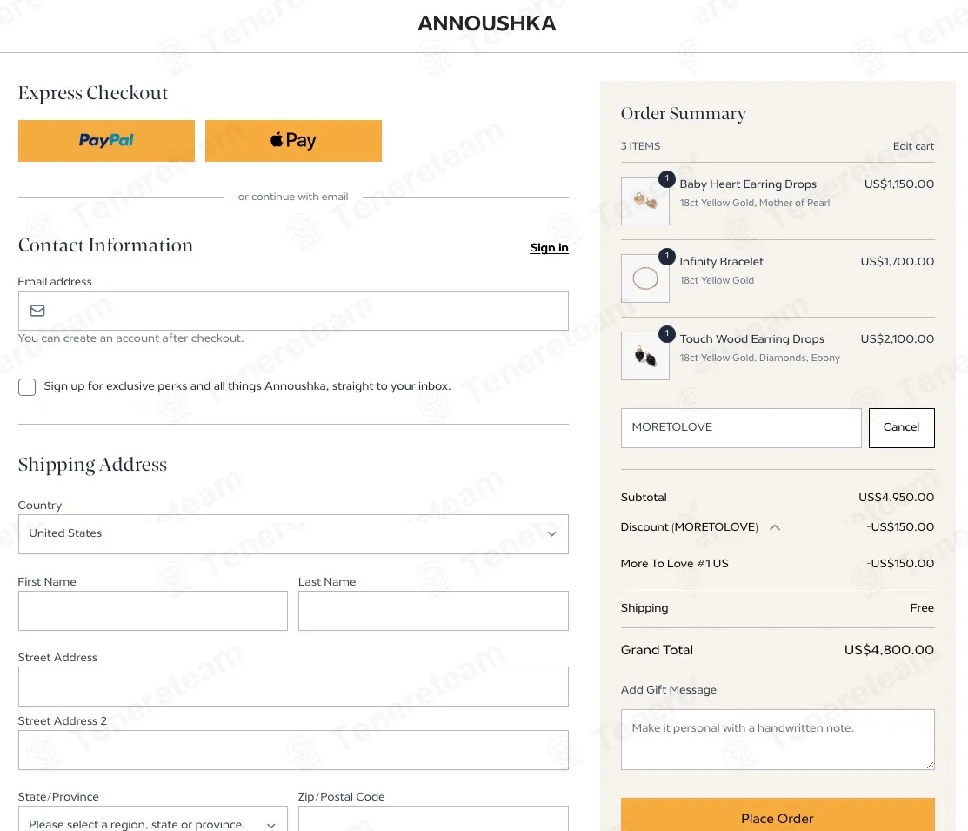The height and width of the screenshot is (831, 968).
Task: Focus the Last Name field
Action: coord(433,611)
